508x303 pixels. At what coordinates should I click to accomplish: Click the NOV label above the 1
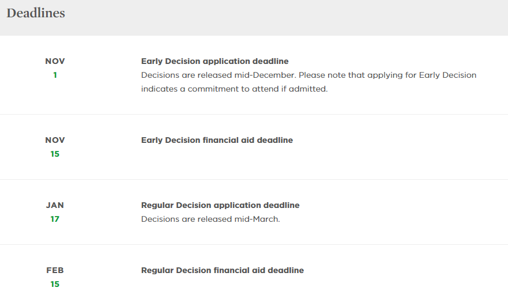click(55, 61)
